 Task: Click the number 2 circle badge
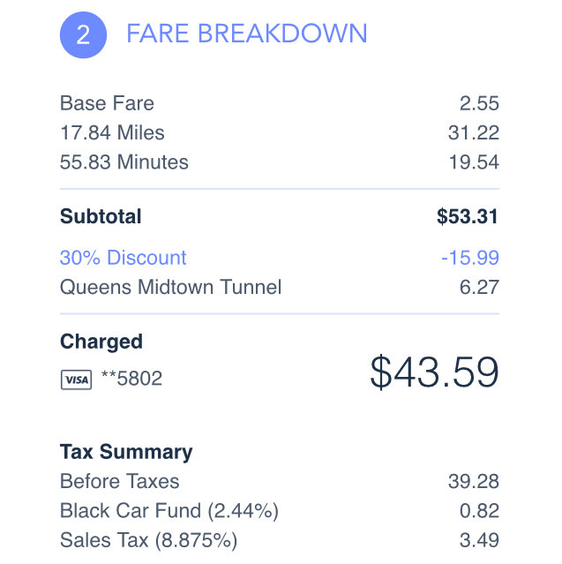pos(83,34)
